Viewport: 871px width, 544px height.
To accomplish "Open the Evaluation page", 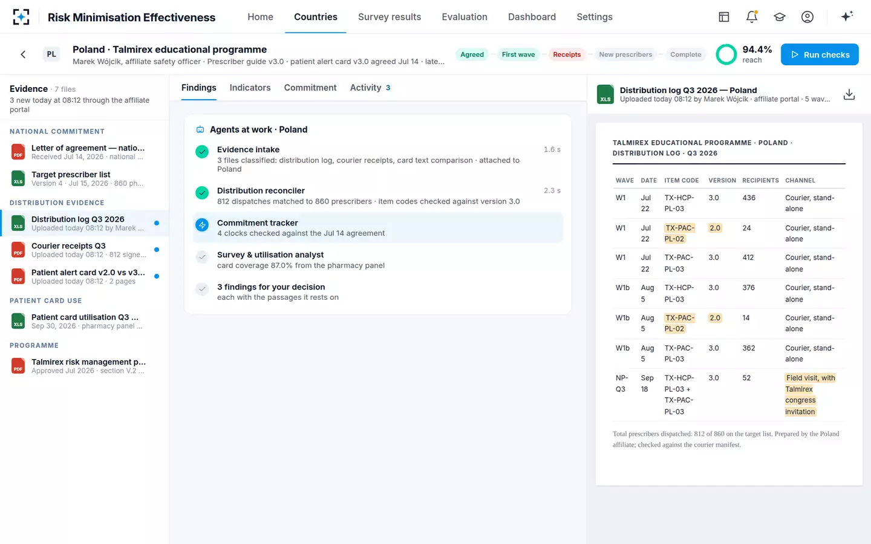I will [465, 17].
